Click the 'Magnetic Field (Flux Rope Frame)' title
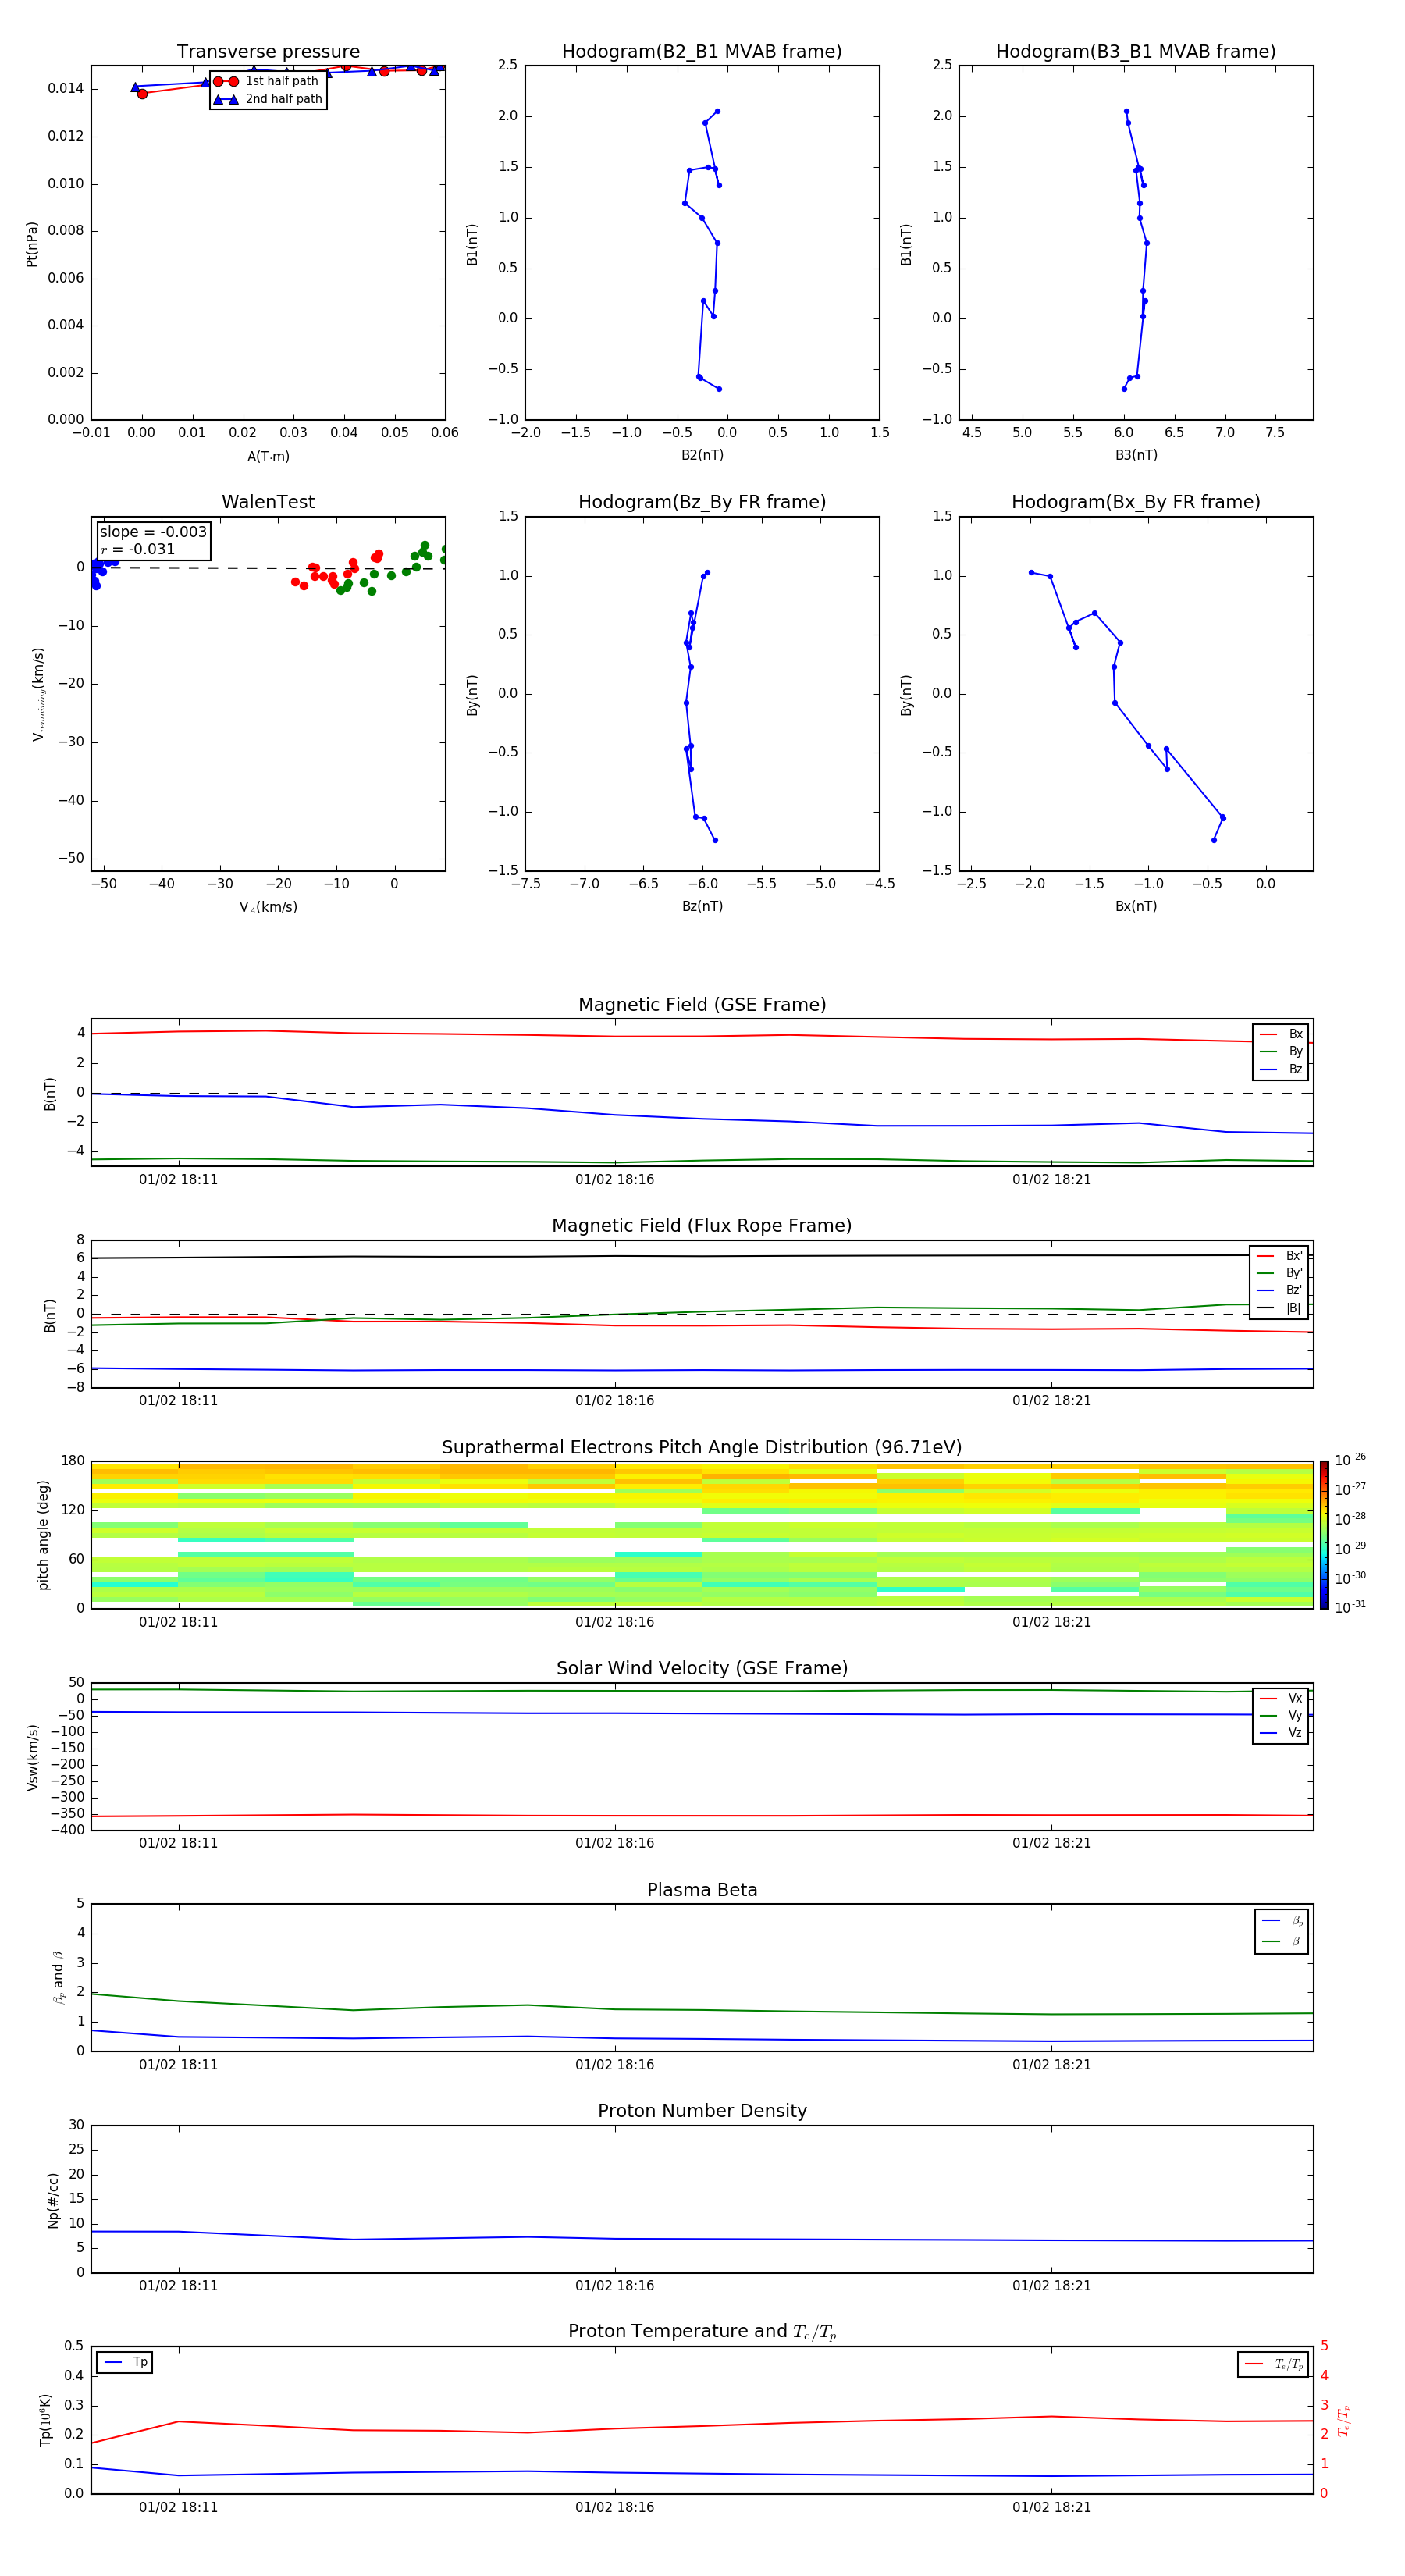This screenshot has height=2576, width=1405. [x=702, y=1226]
